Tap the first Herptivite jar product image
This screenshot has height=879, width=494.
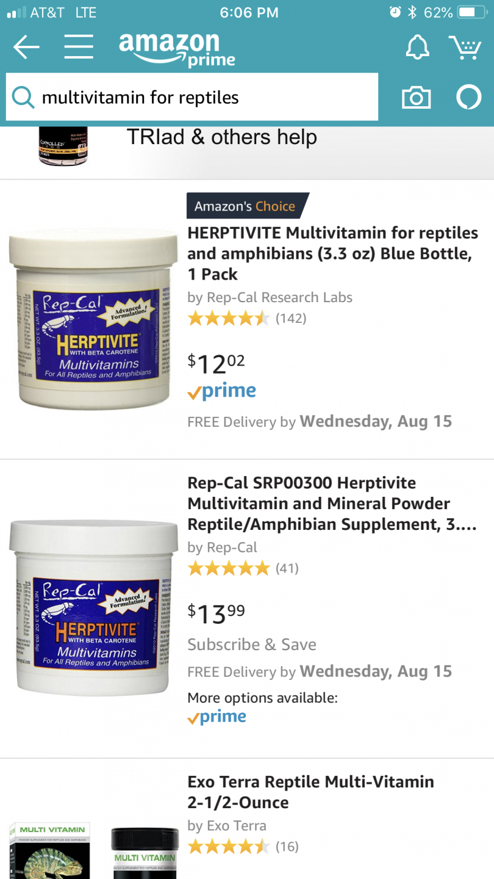(93, 319)
